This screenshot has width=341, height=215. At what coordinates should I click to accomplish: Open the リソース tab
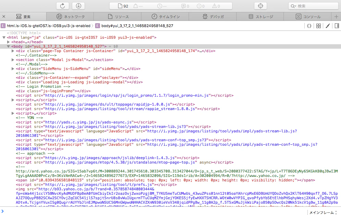[118, 16]
